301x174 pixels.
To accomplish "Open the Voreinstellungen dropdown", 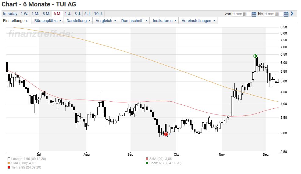I will coord(198,20).
